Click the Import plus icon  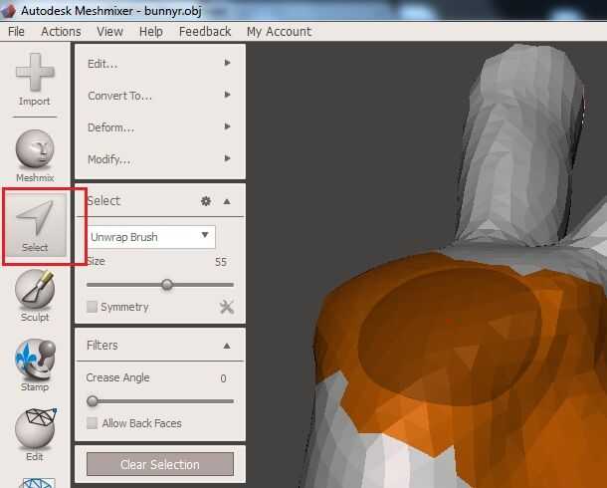(x=35, y=72)
